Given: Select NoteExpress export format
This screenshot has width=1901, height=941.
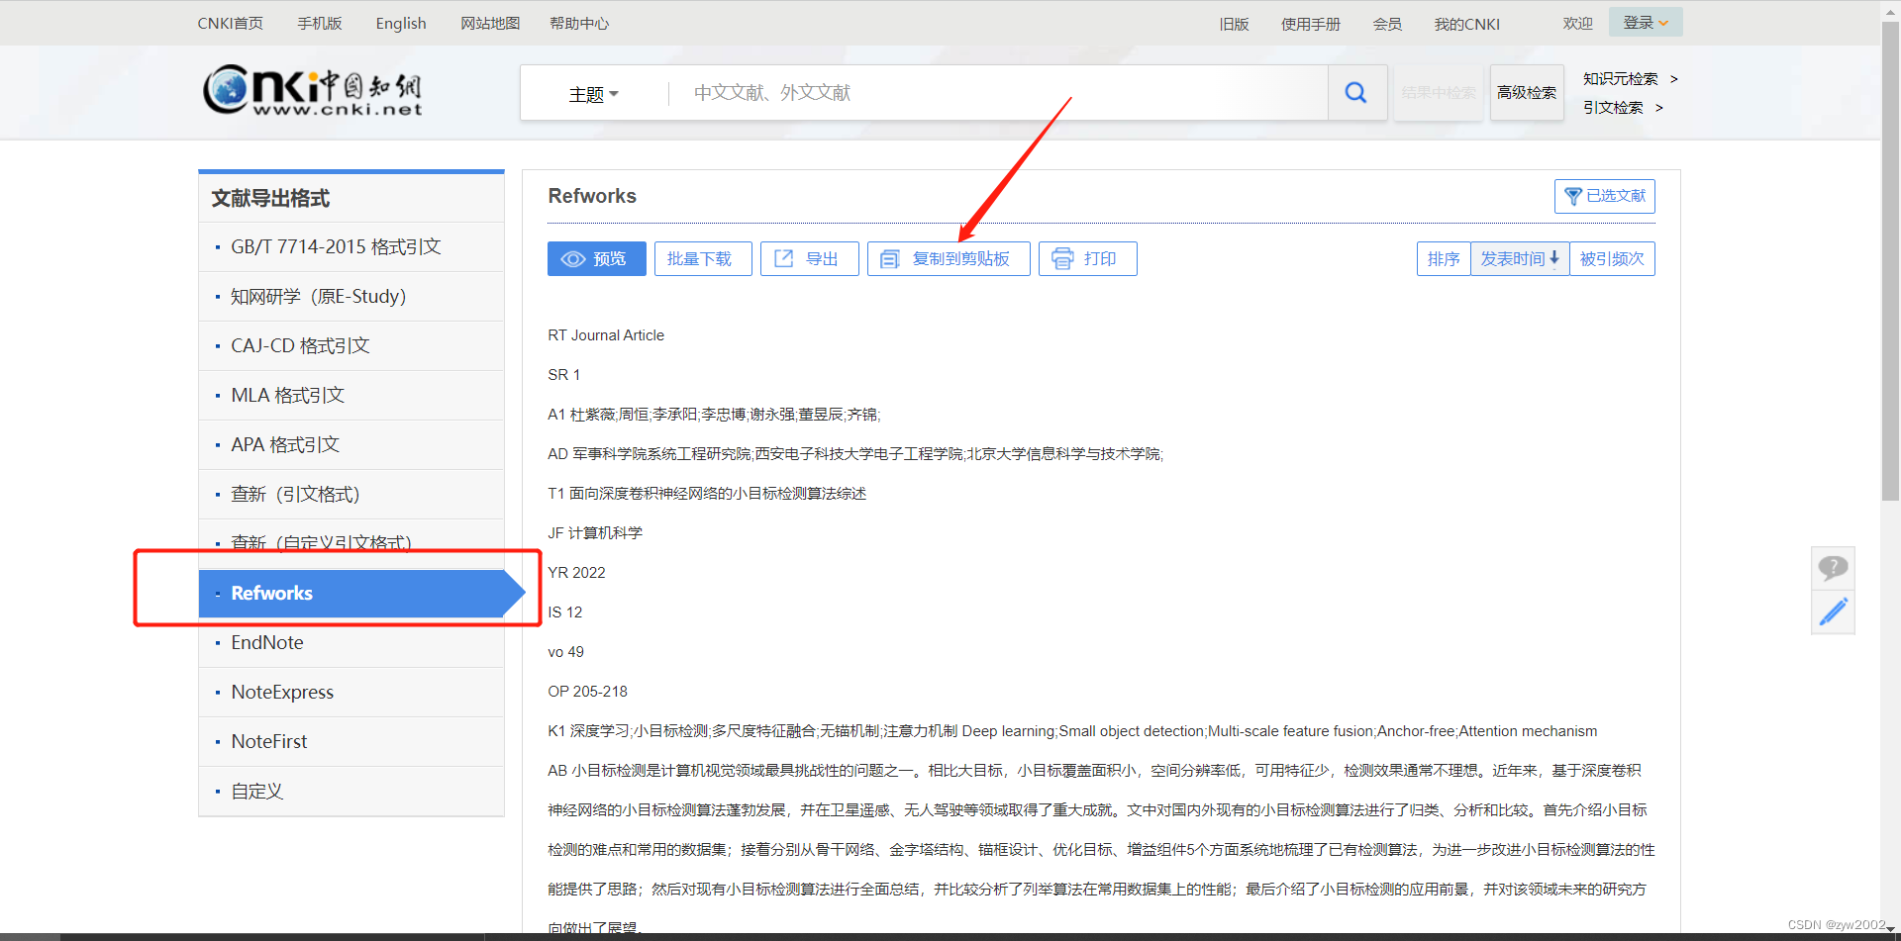Looking at the screenshot, I should point(351,693).
